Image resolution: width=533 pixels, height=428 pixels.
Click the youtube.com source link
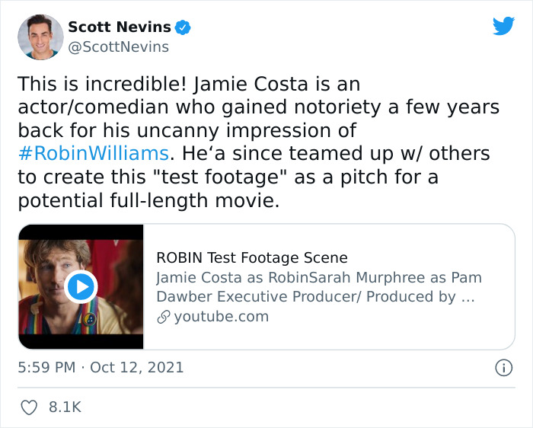tap(221, 316)
